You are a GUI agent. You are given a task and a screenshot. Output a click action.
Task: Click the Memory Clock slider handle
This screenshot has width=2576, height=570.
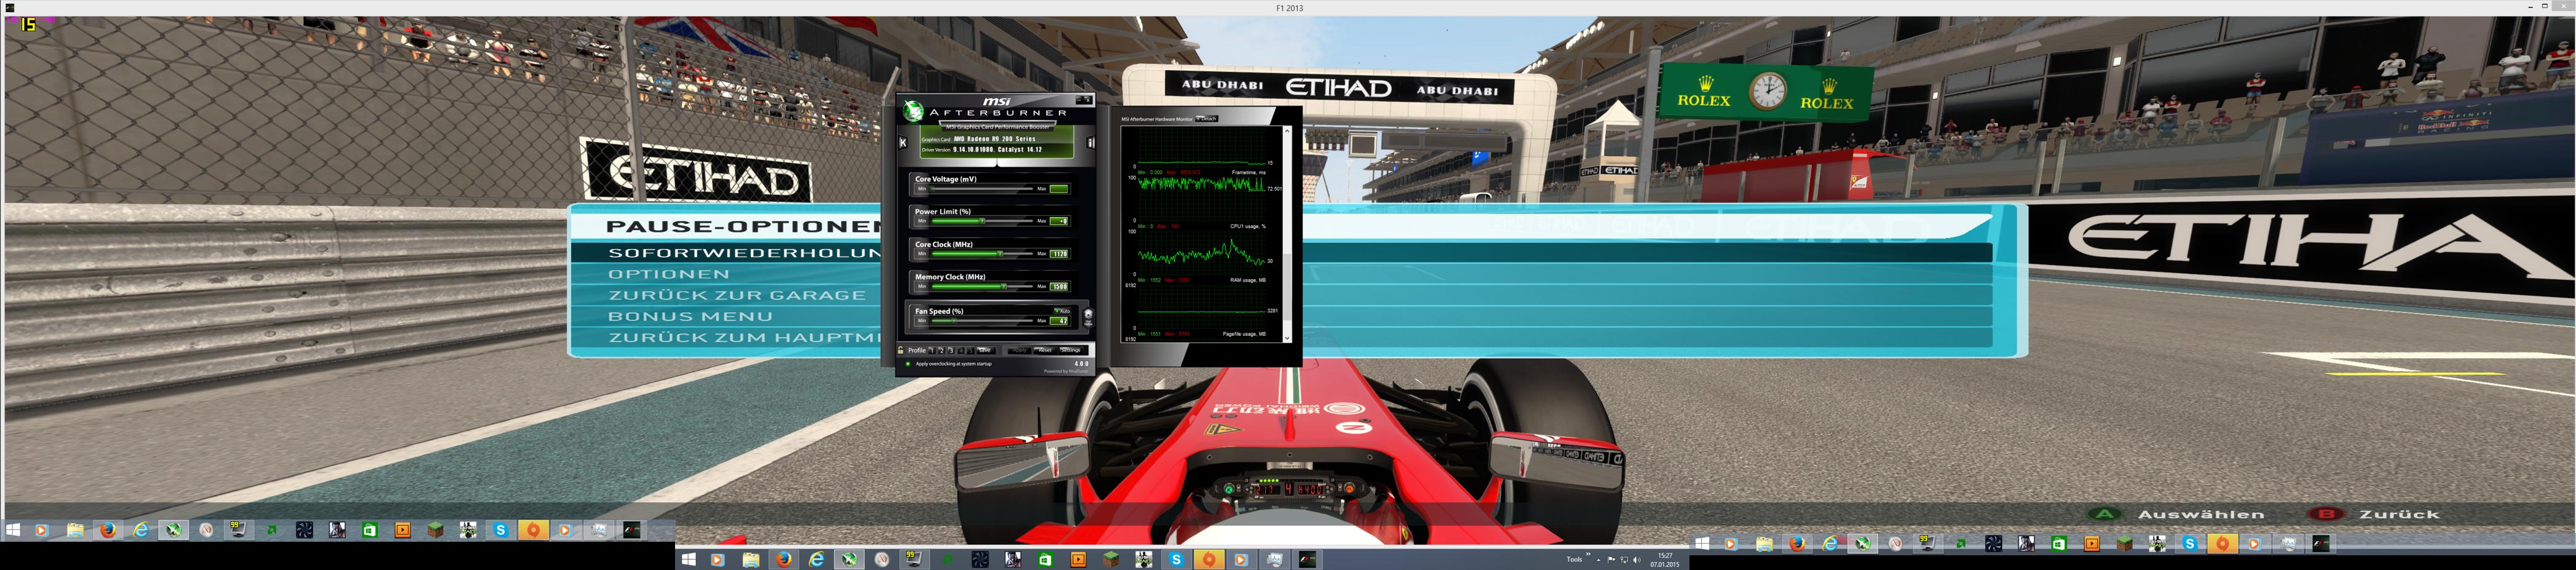(1004, 287)
